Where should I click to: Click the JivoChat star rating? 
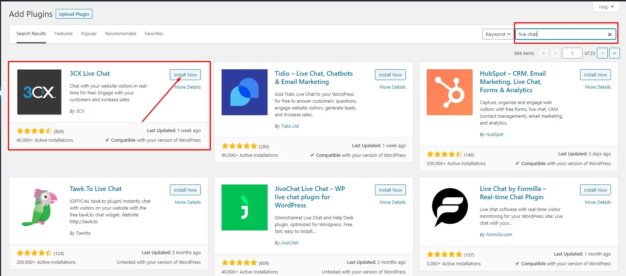240,263
